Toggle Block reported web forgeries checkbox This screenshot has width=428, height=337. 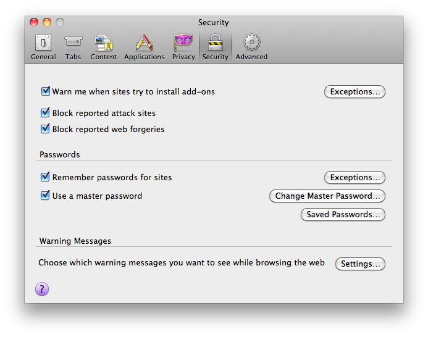coord(45,128)
